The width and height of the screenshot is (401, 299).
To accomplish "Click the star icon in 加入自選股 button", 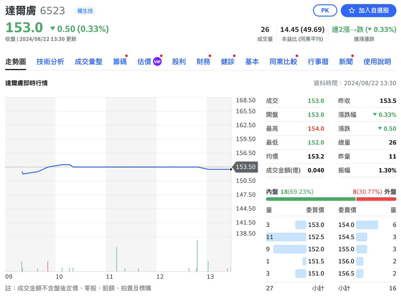I will 352,11.
